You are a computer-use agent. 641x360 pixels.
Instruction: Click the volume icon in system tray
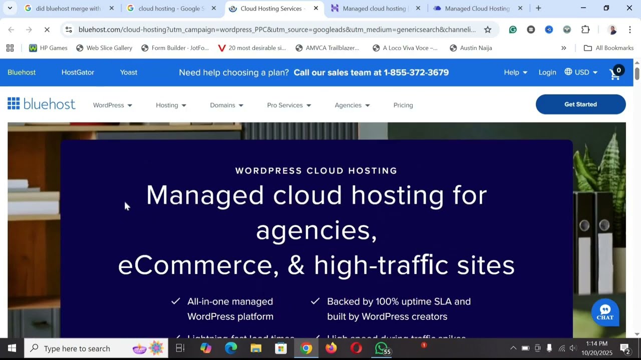tap(573, 348)
